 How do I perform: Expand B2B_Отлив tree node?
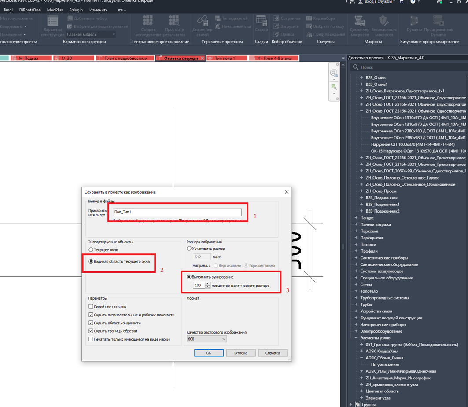(361, 77)
